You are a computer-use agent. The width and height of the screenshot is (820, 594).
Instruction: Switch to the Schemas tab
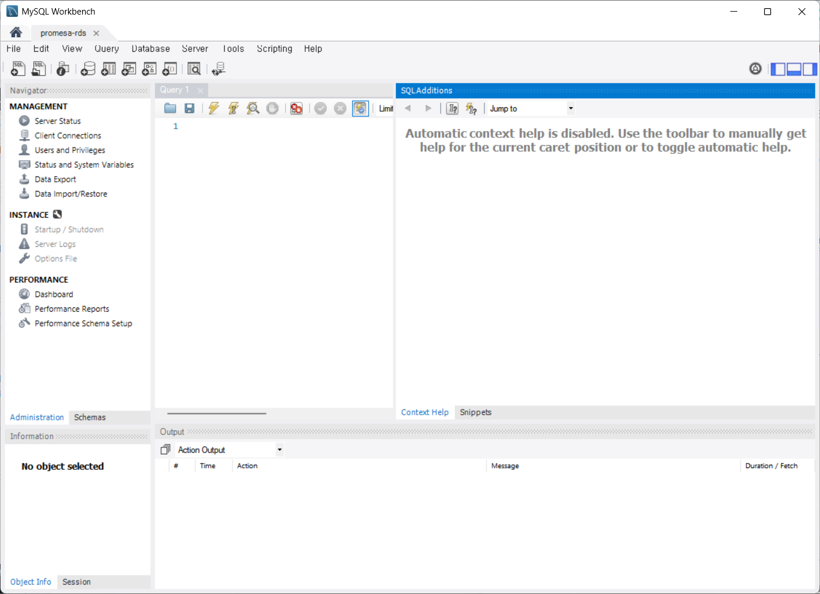(90, 418)
